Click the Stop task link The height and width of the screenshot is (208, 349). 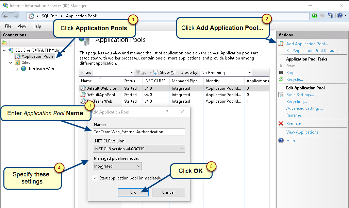pyautogui.click(x=290, y=73)
